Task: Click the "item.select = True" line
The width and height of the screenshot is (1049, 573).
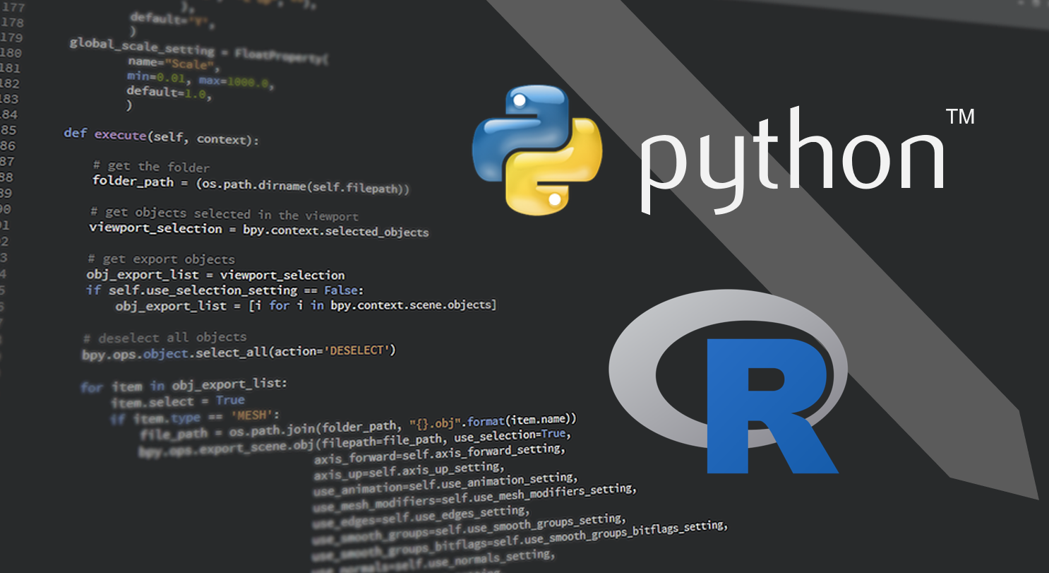Action: [177, 401]
